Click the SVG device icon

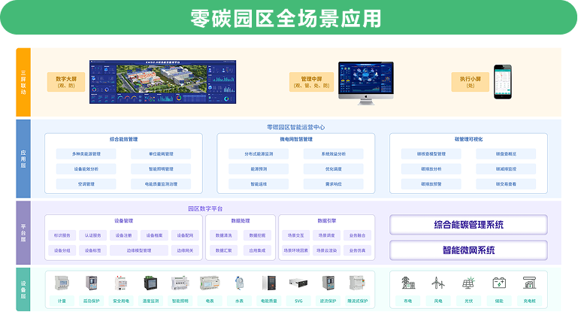click(299, 283)
